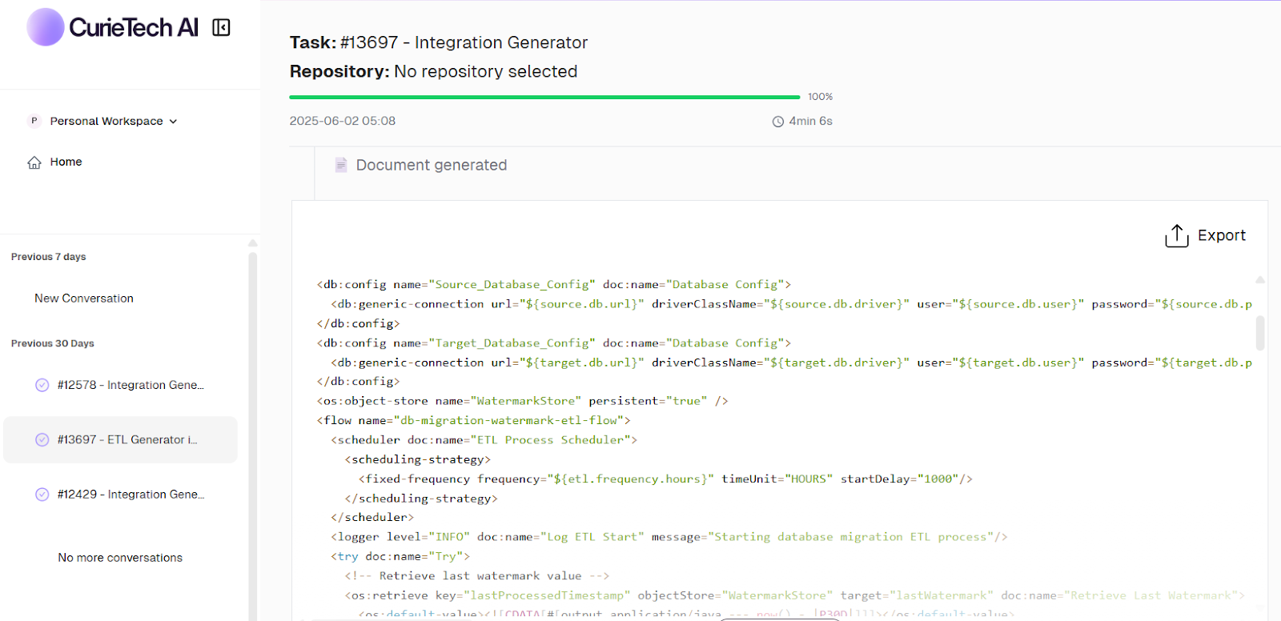Click the os:retrieve lastProcessedTimestamp line
This screenshot has width=1281, height=621.
(x=795, y=595)
